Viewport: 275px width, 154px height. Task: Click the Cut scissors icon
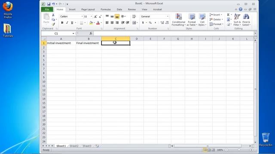(53, 15)
